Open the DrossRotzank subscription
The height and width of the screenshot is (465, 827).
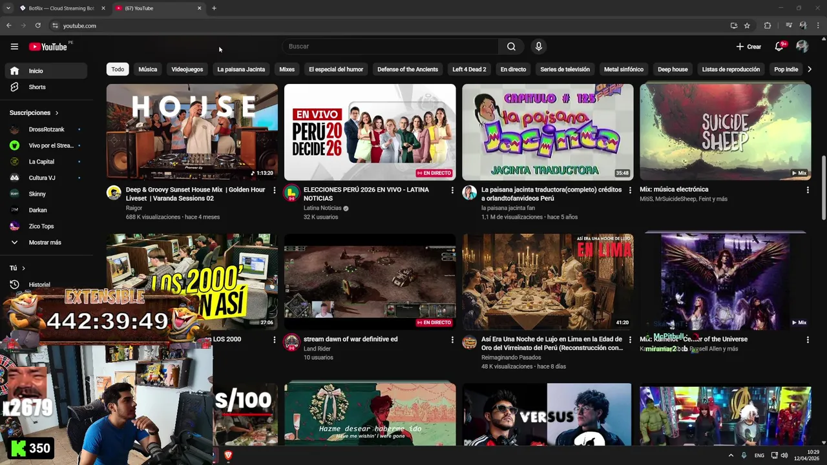coord(45,129)
